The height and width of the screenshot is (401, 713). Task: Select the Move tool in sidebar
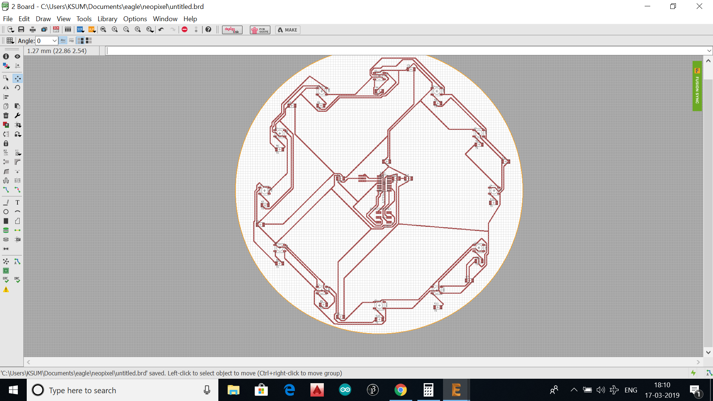17,78
